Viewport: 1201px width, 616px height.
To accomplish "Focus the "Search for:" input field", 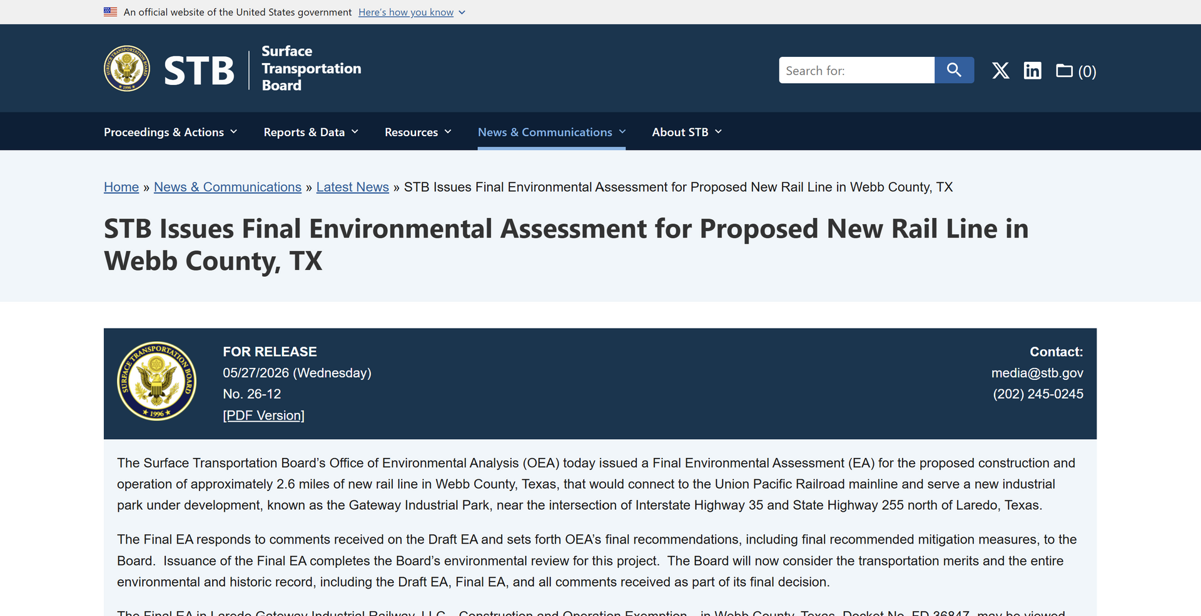I will tap(856, 70).
